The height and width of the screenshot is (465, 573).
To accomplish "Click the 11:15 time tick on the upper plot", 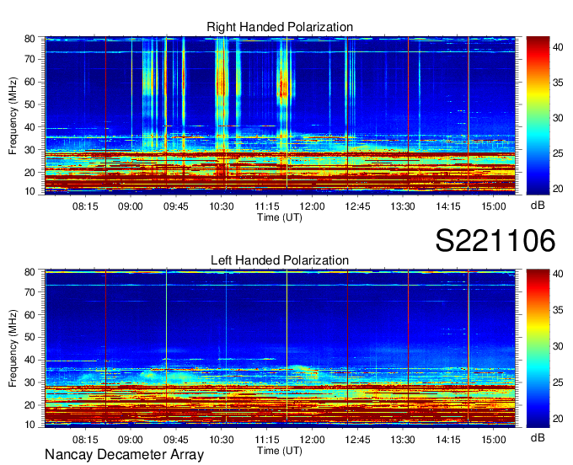I will (267, 206).
